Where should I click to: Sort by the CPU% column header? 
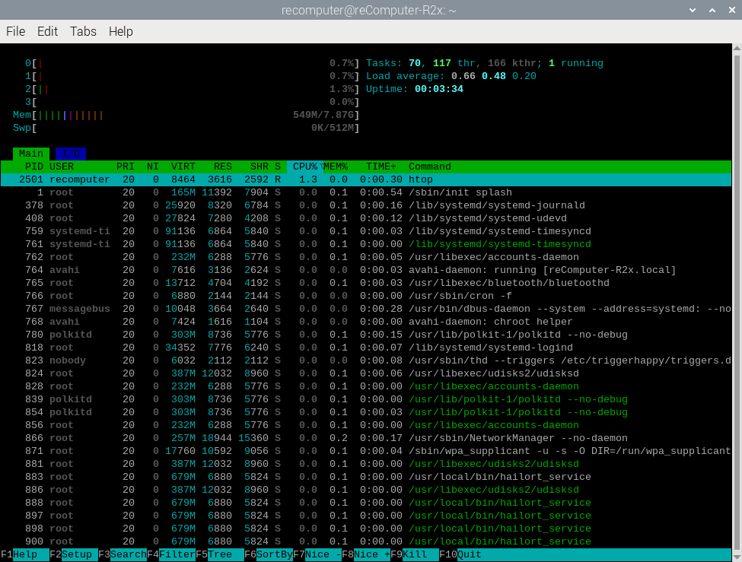point(304,167)
